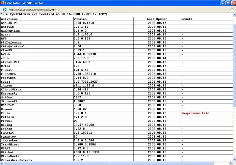Click the 'AhnLab-V3' antivirus name

(x=9, y=23)
